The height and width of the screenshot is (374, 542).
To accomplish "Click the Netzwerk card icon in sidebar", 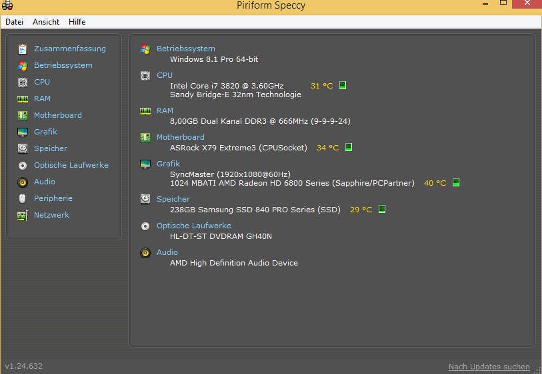I will tap(23, 216).
